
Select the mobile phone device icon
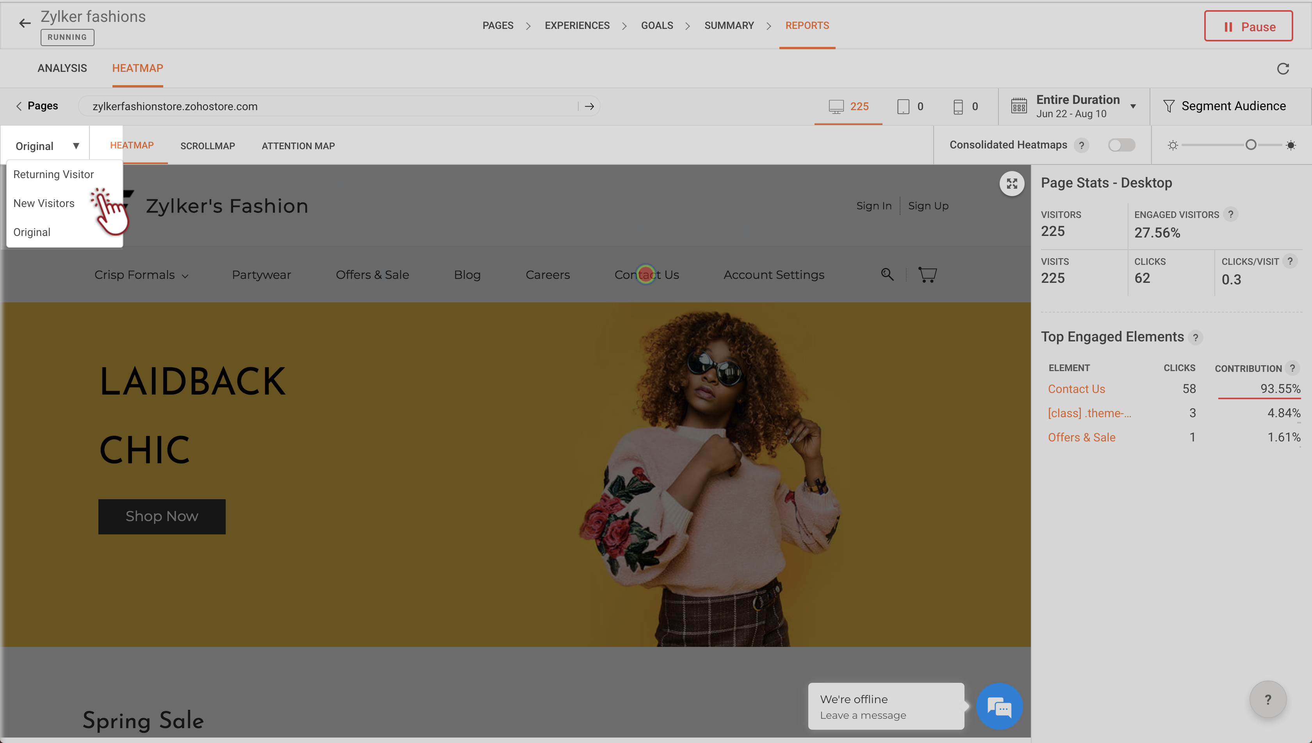(x=958, y=106)
